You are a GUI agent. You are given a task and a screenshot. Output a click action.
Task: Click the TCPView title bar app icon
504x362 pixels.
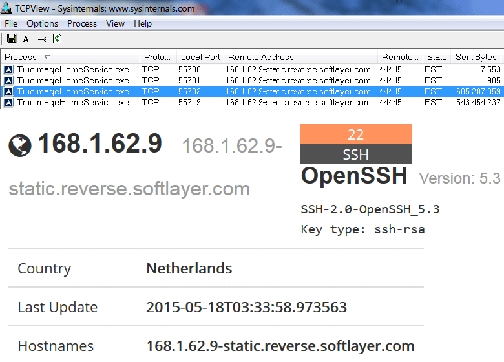coord(6,8)
